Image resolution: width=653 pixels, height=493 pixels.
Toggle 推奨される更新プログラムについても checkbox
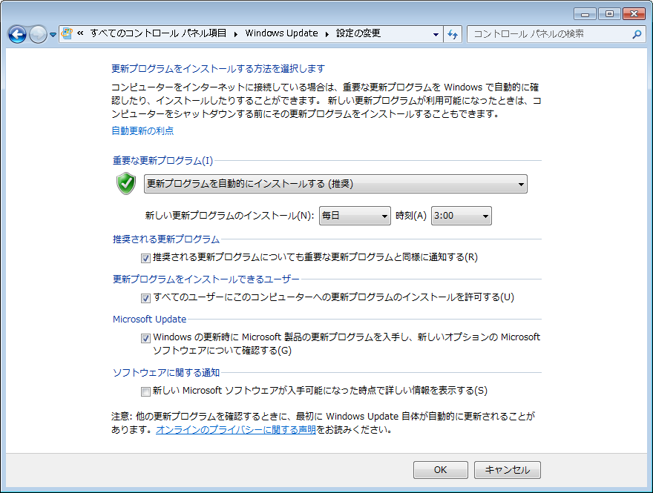(x=145, y=258)
